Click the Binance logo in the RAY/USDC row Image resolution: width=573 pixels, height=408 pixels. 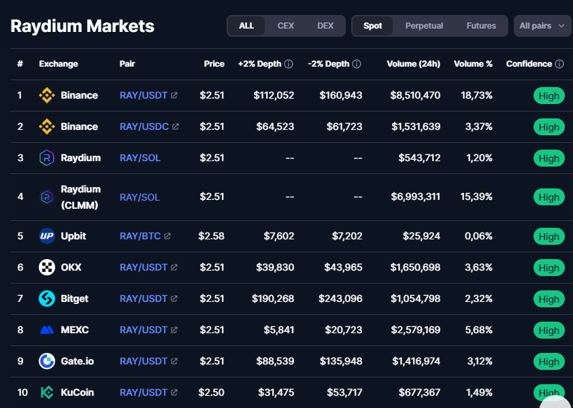coord(47,126)
